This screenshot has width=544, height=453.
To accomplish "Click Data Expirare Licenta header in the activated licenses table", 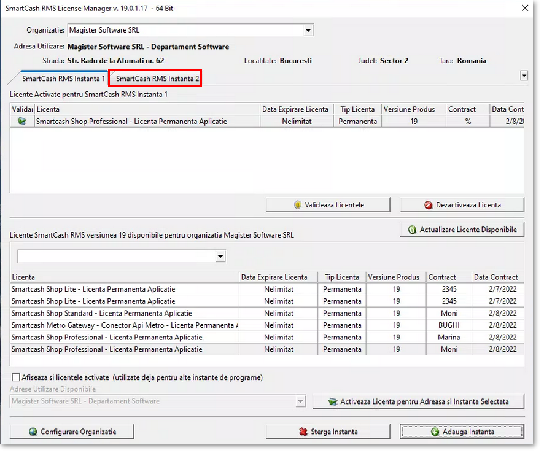I will 297,109.
